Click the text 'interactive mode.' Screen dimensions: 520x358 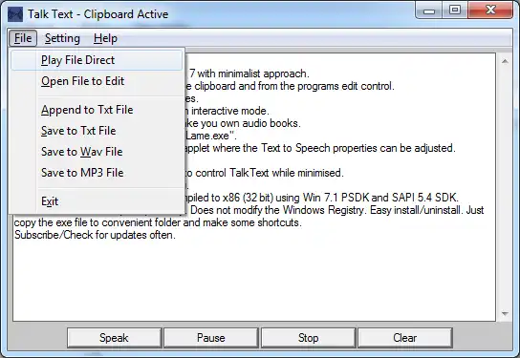(230, 111)
